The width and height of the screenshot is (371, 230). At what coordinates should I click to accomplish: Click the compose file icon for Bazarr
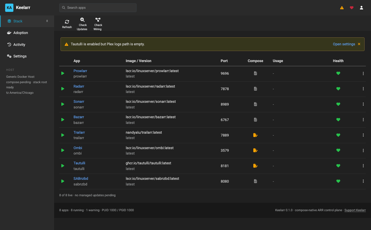tap(255, 120)
